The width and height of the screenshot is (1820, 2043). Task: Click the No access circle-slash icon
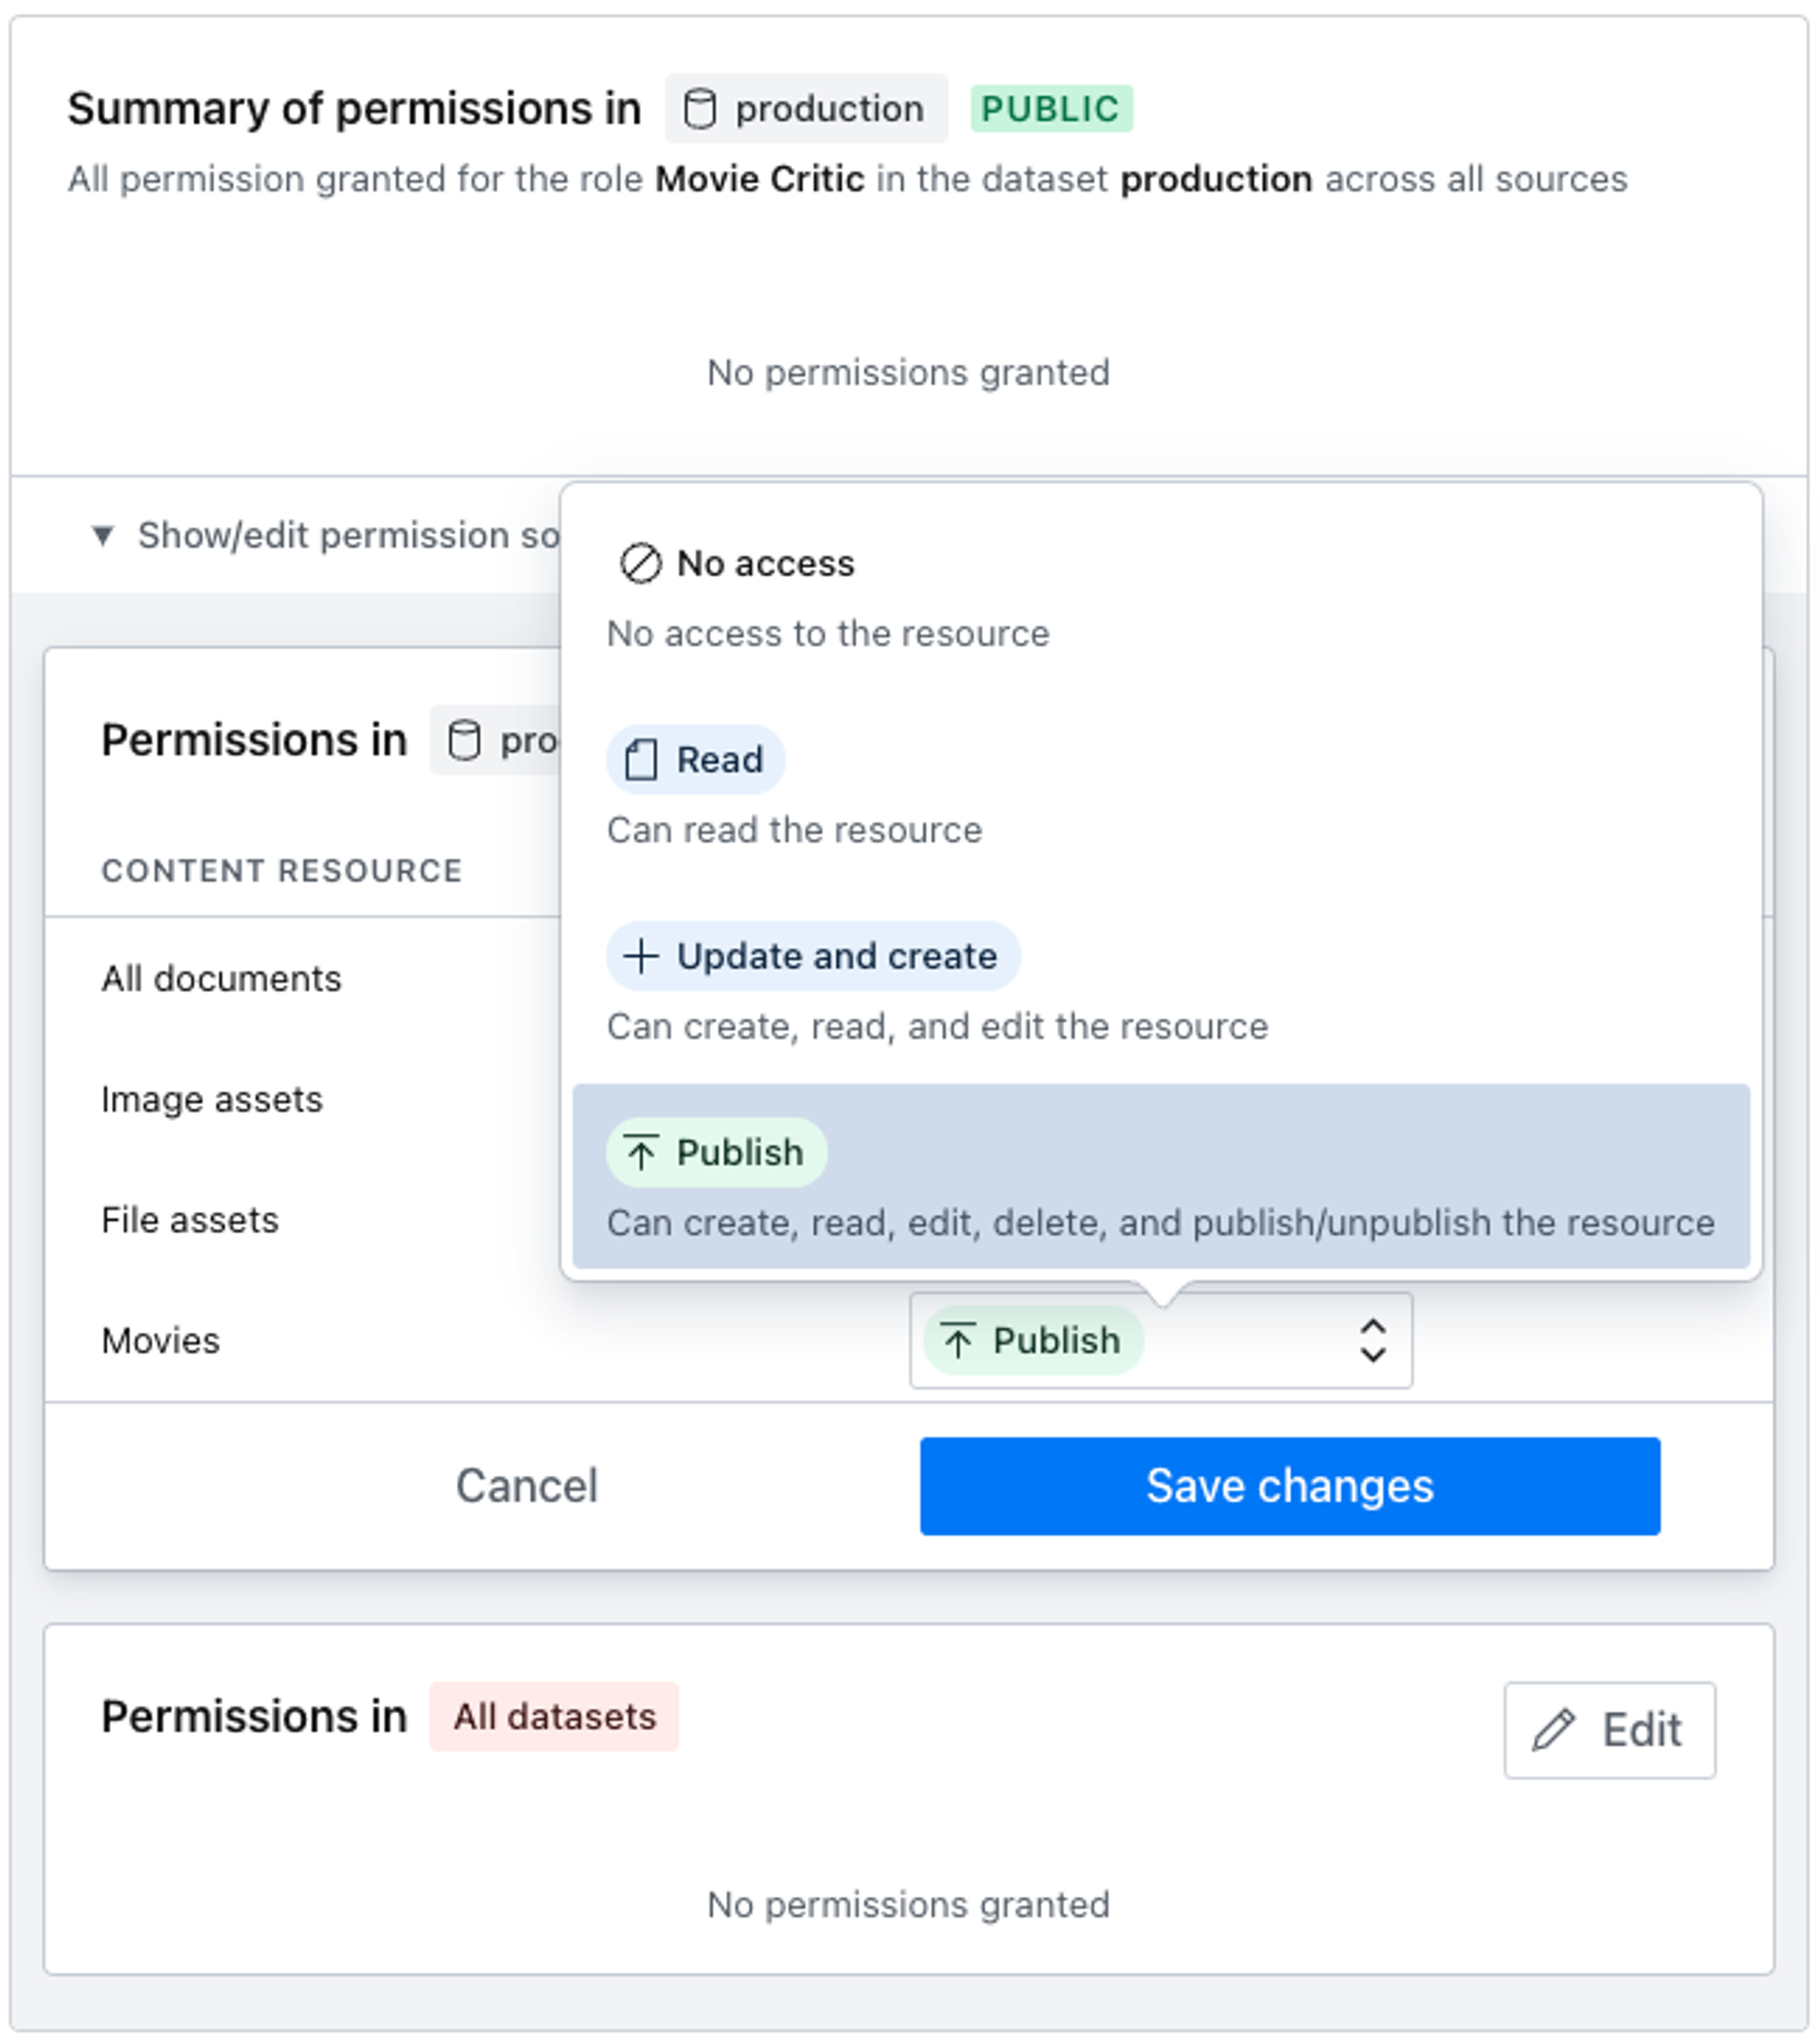pos(640,563)
